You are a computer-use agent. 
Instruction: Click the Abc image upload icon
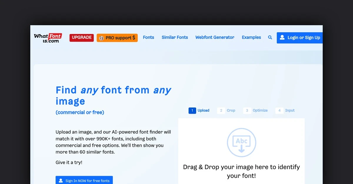tap(241, 141)
